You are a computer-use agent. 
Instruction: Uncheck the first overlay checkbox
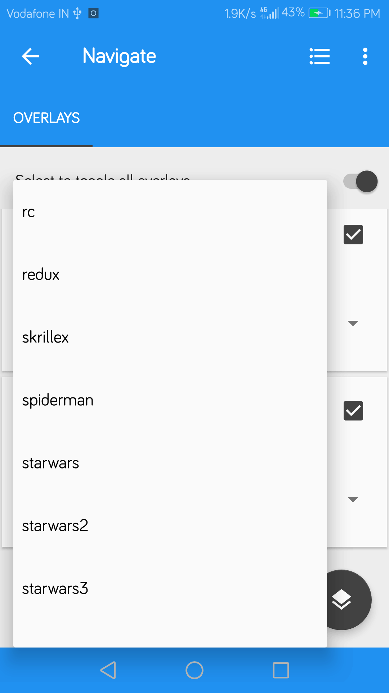[353, 235]
